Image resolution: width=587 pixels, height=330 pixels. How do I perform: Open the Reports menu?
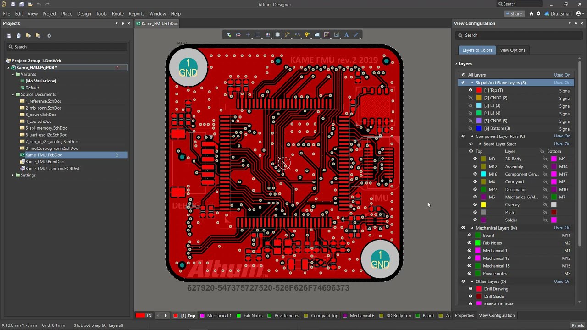tap(136, 14)
